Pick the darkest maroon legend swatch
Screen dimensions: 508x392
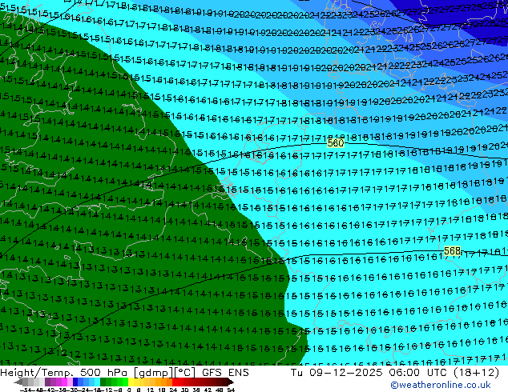[224, 382]
